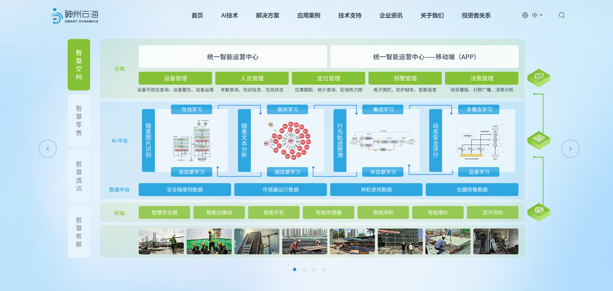Select the second pagination dot
This screenshot has width=613, height=291.
click(x=304, y=269)
